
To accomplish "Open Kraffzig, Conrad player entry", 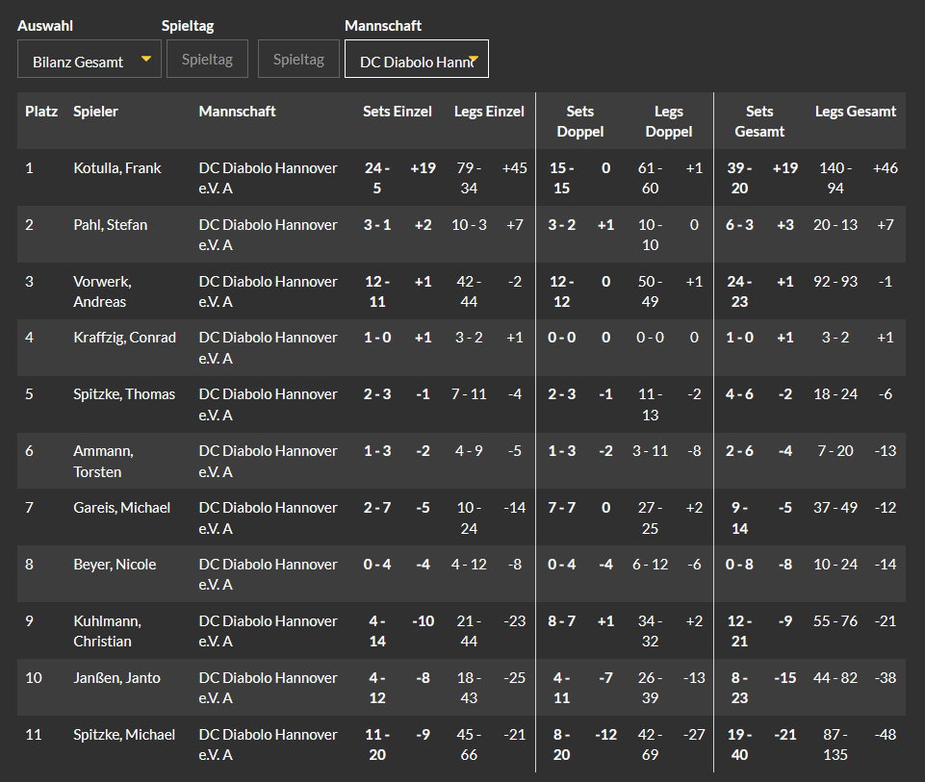I will (124, 338).
